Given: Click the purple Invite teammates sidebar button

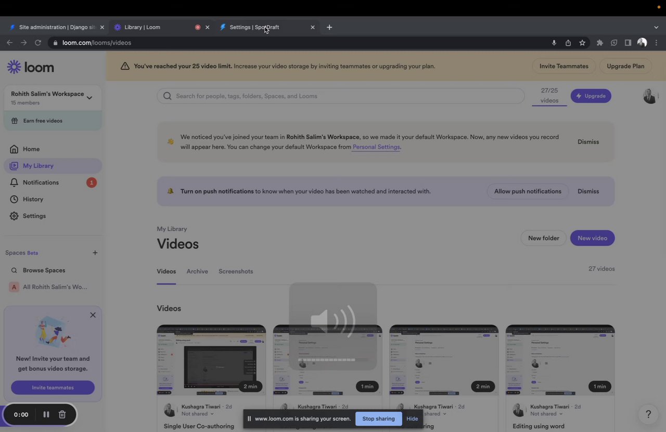Looking at the screenshot, I should [x=53, y=387].
